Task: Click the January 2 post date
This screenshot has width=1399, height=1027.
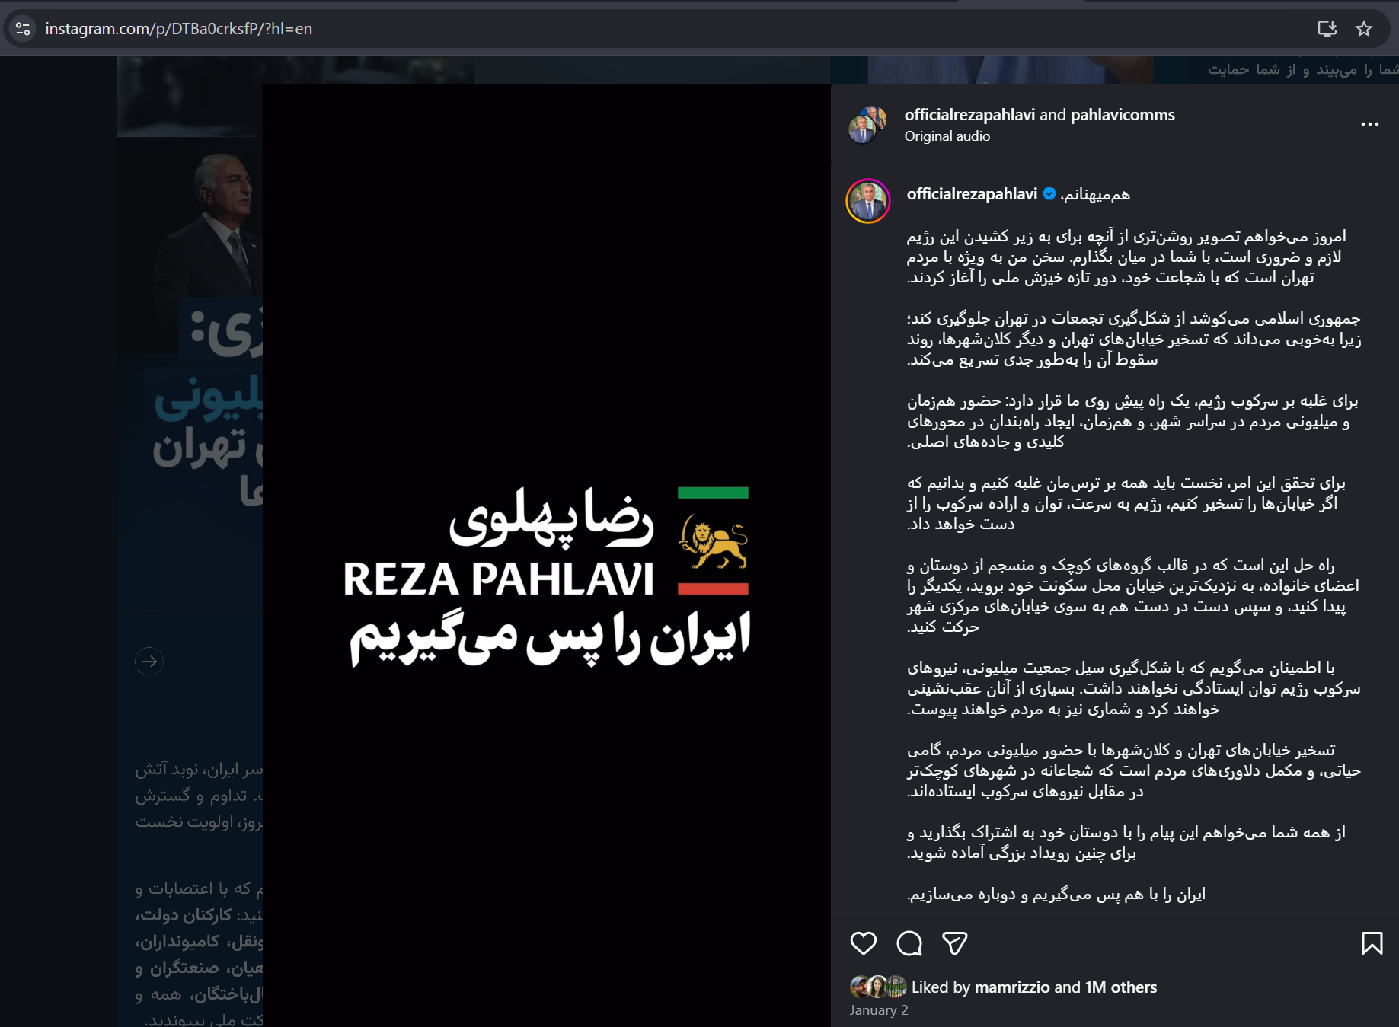Action: [879, 1010]
